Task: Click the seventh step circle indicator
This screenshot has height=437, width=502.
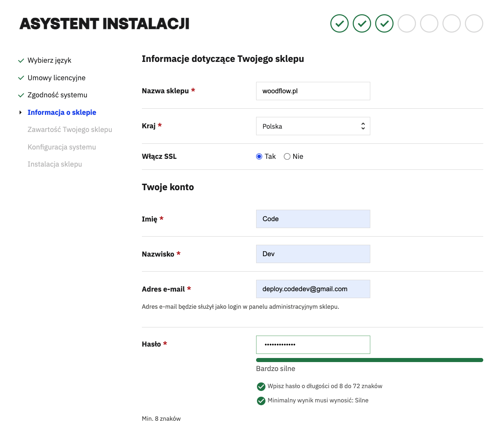Action: pos(474,24)
